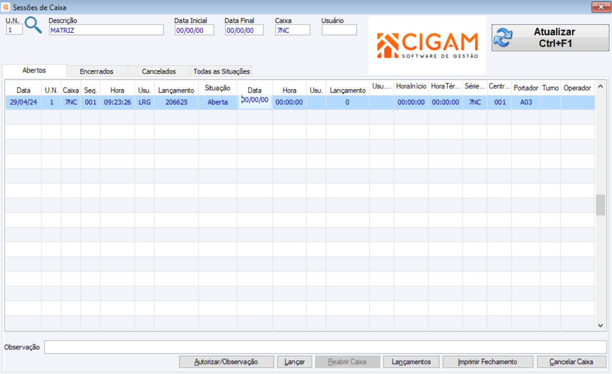612x374 pixels.
Task: Click the Reabrir Caixa button
Action: point(347,362)
